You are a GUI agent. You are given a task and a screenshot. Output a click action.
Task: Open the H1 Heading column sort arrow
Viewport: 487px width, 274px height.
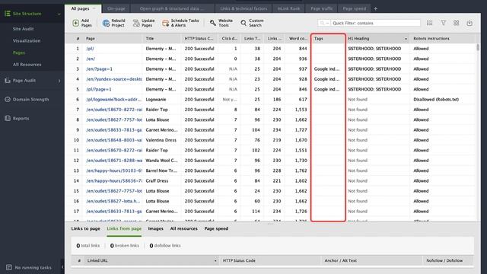click(406, 39)
